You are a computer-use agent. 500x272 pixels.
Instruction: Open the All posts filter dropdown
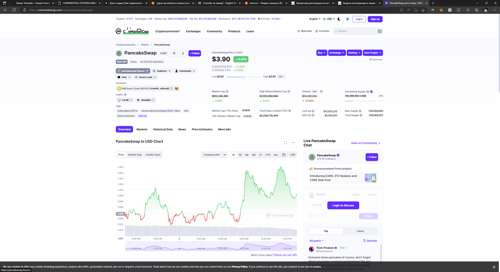coord(317,241)
